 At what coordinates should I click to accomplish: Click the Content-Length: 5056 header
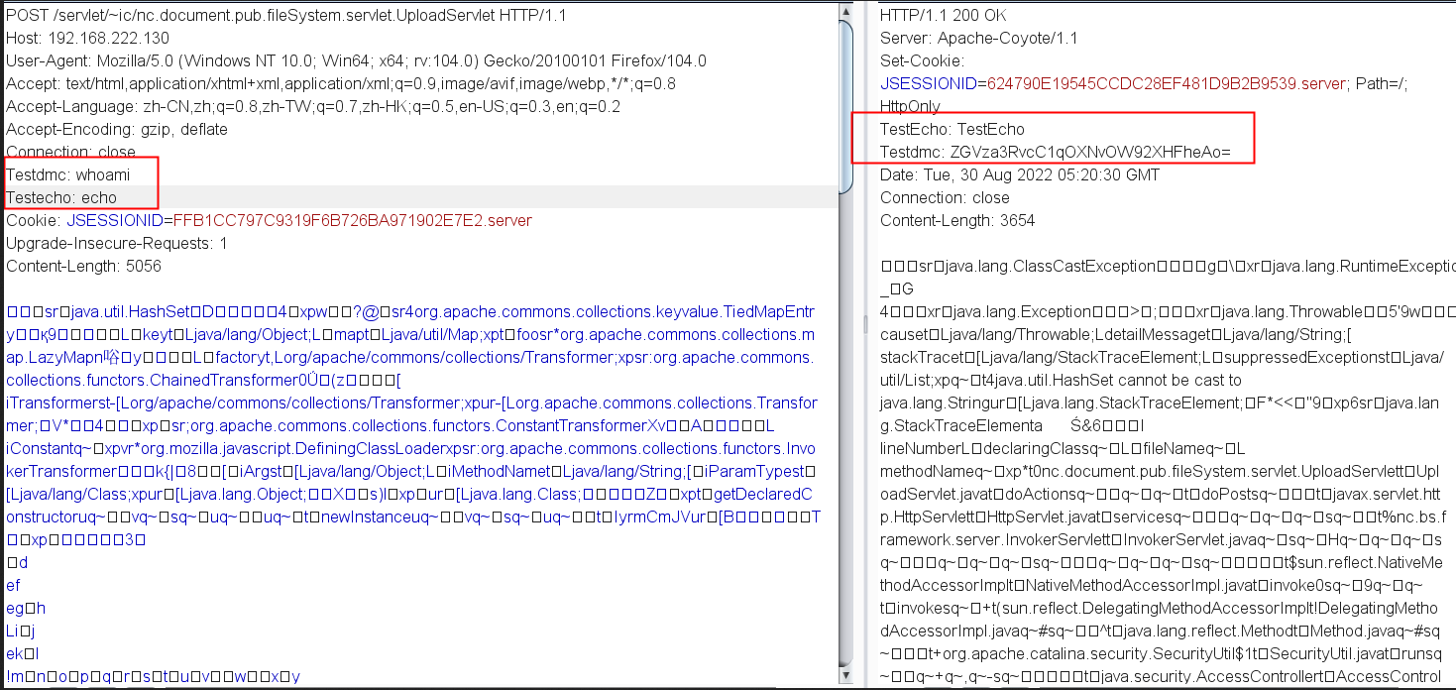coord(83,266)
